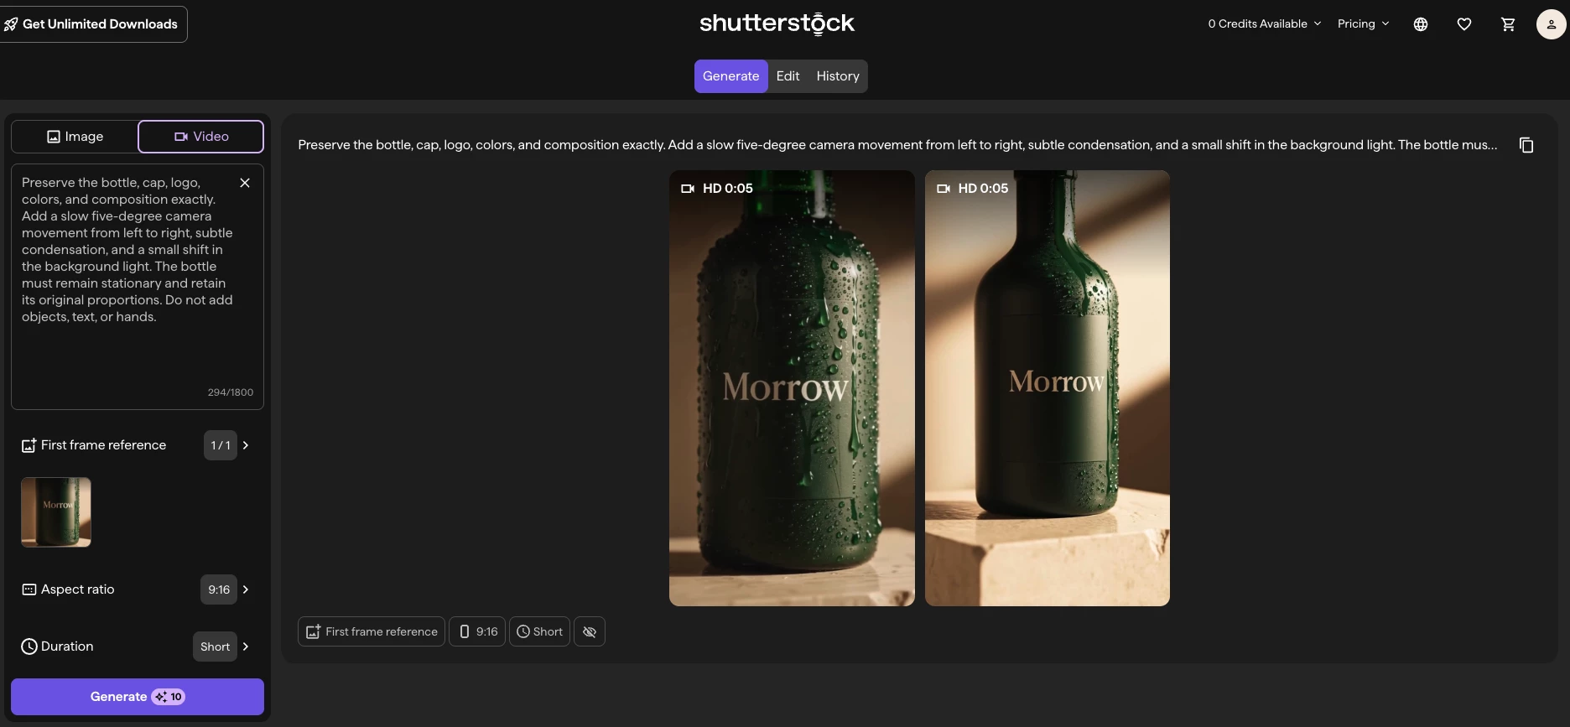Image resolution: width=1570 pixels, height=727 pixels.
Task: Go to the Shutterstock logo home link
Action: coord(777,23)
